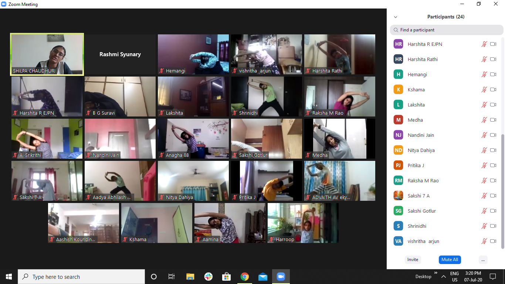Screen dimensions: 505x284
Task: Click the Zoom icon on the taskbar
Action: [281, 277]
